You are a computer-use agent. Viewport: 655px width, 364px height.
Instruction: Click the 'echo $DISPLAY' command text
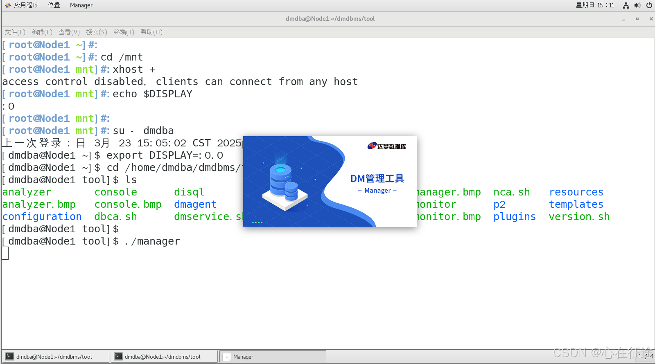click(x=152, y=94)
